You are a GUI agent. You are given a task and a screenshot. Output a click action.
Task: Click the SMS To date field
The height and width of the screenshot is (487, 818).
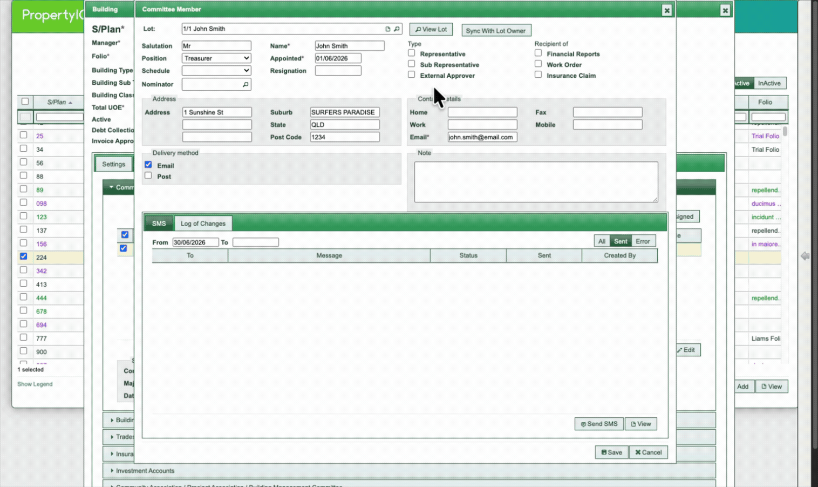pyautogui.click(x=256, y=242)
